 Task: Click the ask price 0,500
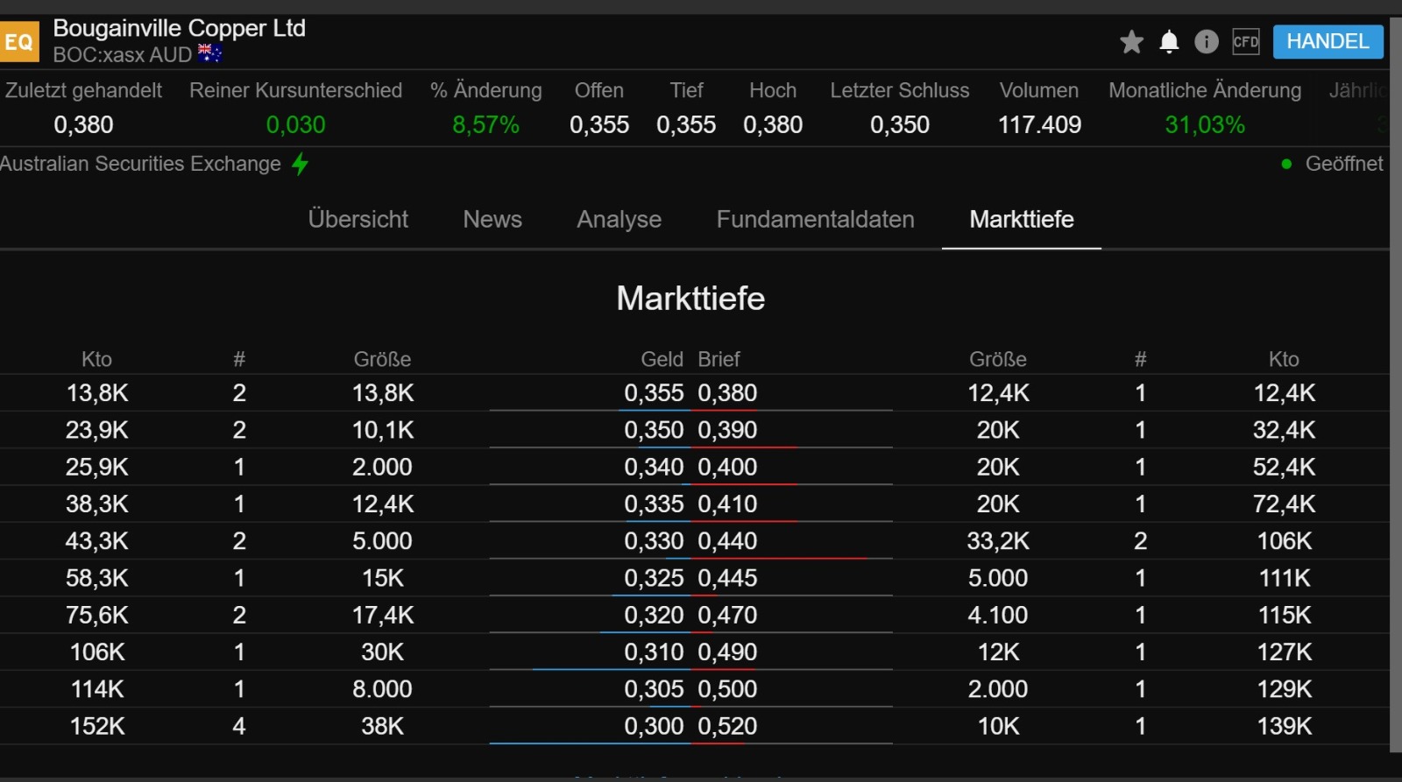[x=727, y=689]
